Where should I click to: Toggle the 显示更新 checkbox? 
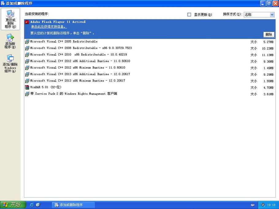pyautogui.click(x=189, y=15)
